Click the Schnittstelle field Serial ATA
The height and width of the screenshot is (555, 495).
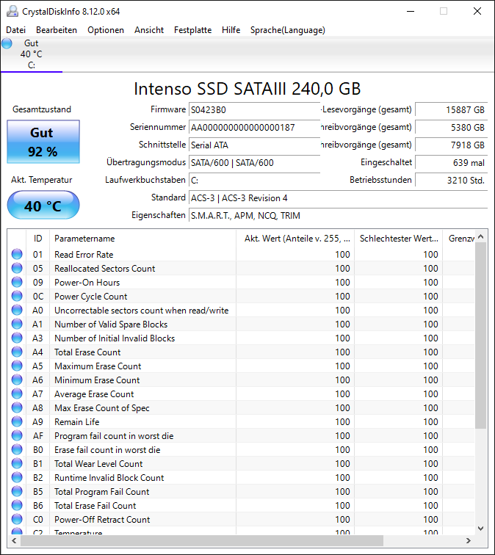[x=255, y=145]
